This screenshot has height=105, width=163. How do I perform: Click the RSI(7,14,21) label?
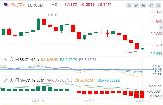pos(29,60)
